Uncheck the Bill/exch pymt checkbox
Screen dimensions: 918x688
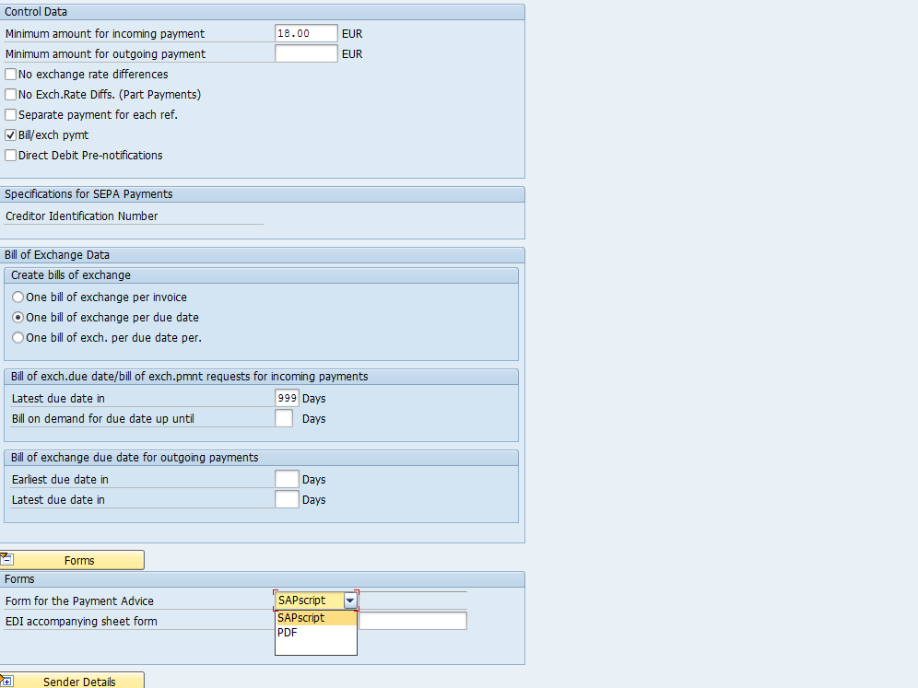10,135
